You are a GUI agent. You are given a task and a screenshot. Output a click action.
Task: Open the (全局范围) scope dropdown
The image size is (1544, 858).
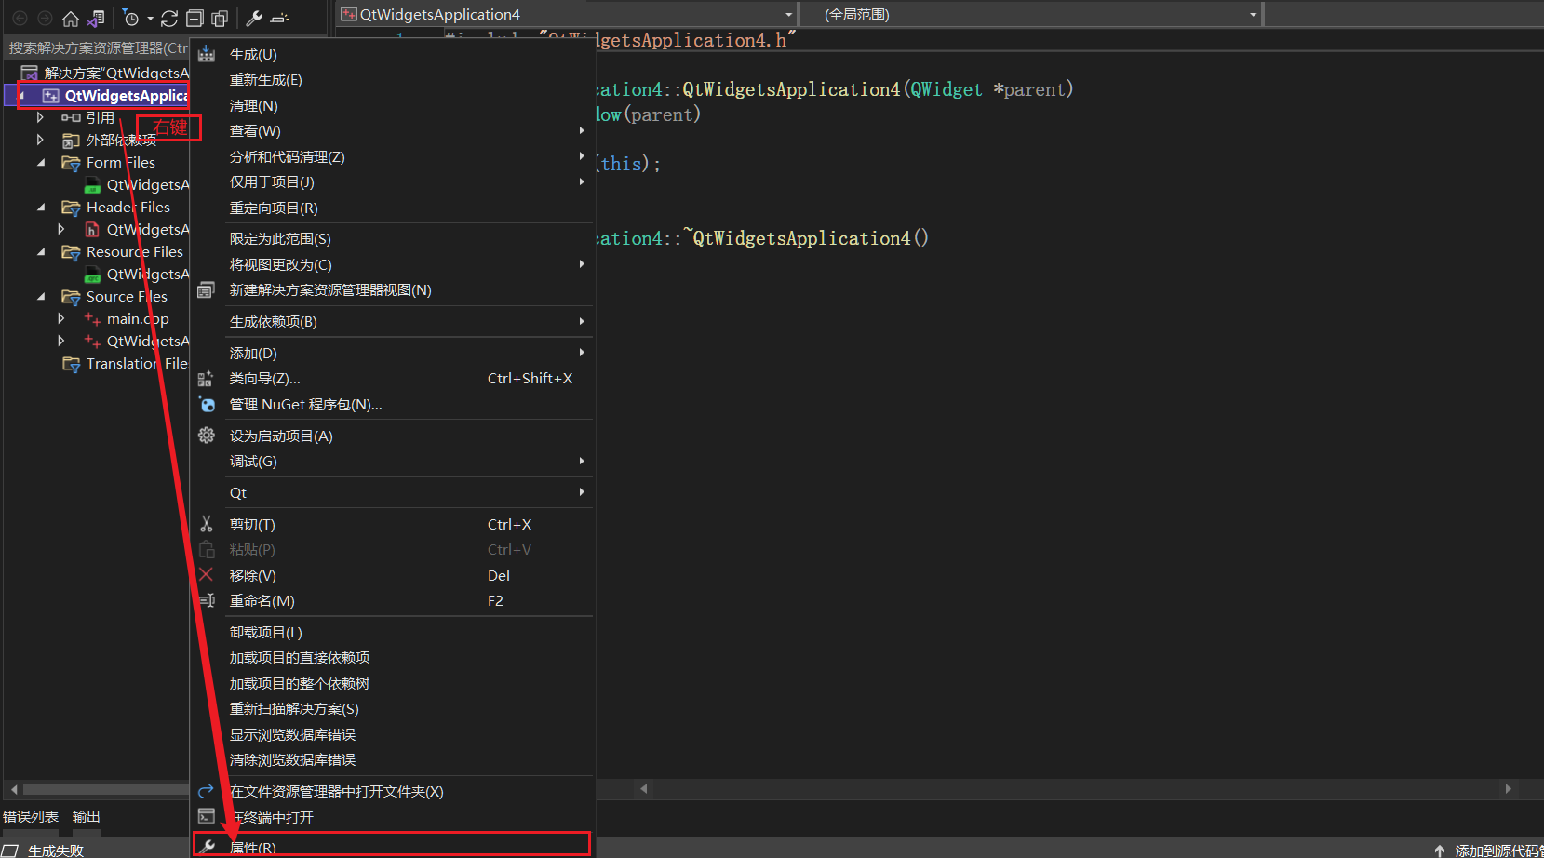pyautogui.click(x=1252, y=14)
